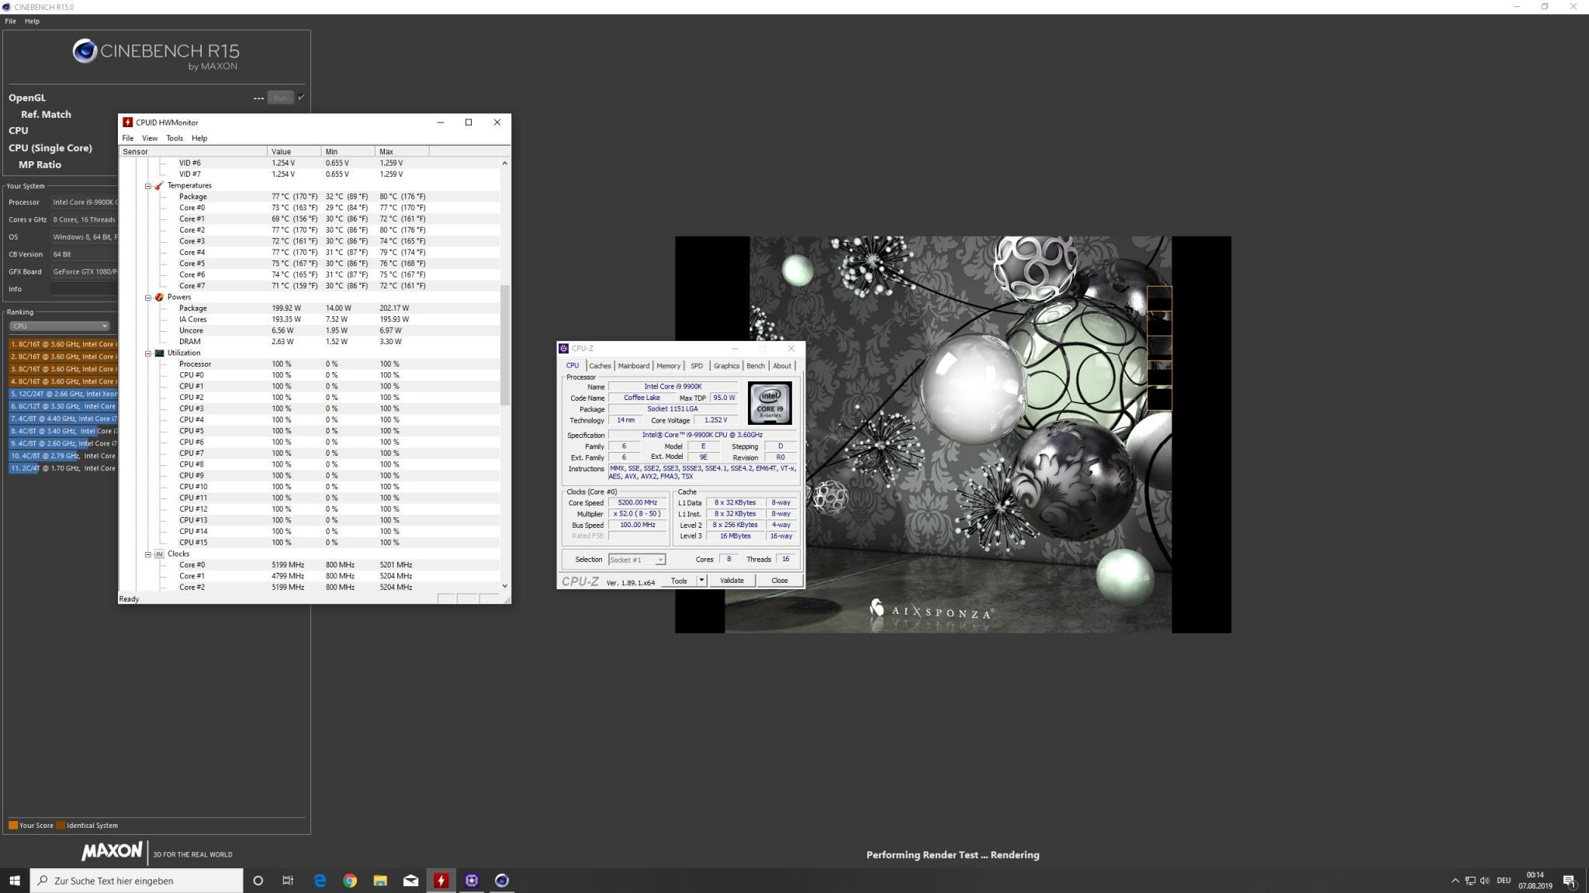The height and width of the screenshot is (893, 1589).
Task: Click the Utilization chip icon in HWMonitor
Action: click(x=159, y=353)
